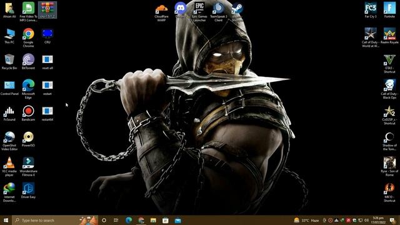
Task: Select the restart file icon
Action: (x=47, y=87)
